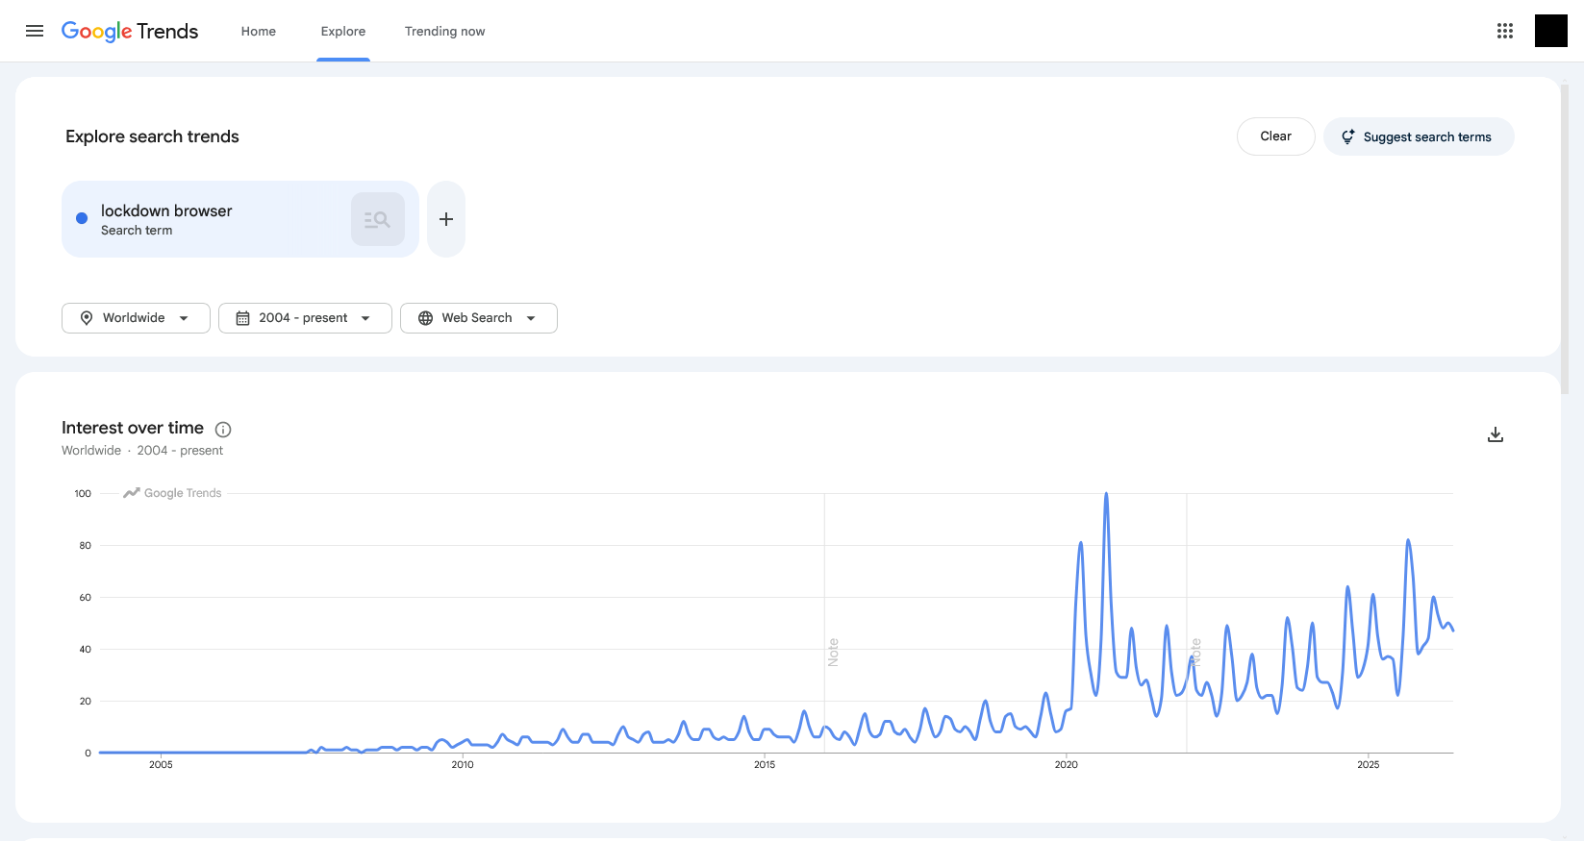Screen dimensions: 1584x841
Task: Open the Trending now tab
Action: (444, 32)
